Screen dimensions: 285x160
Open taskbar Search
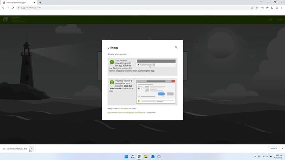pyautogui.click(x=133, y=156)
